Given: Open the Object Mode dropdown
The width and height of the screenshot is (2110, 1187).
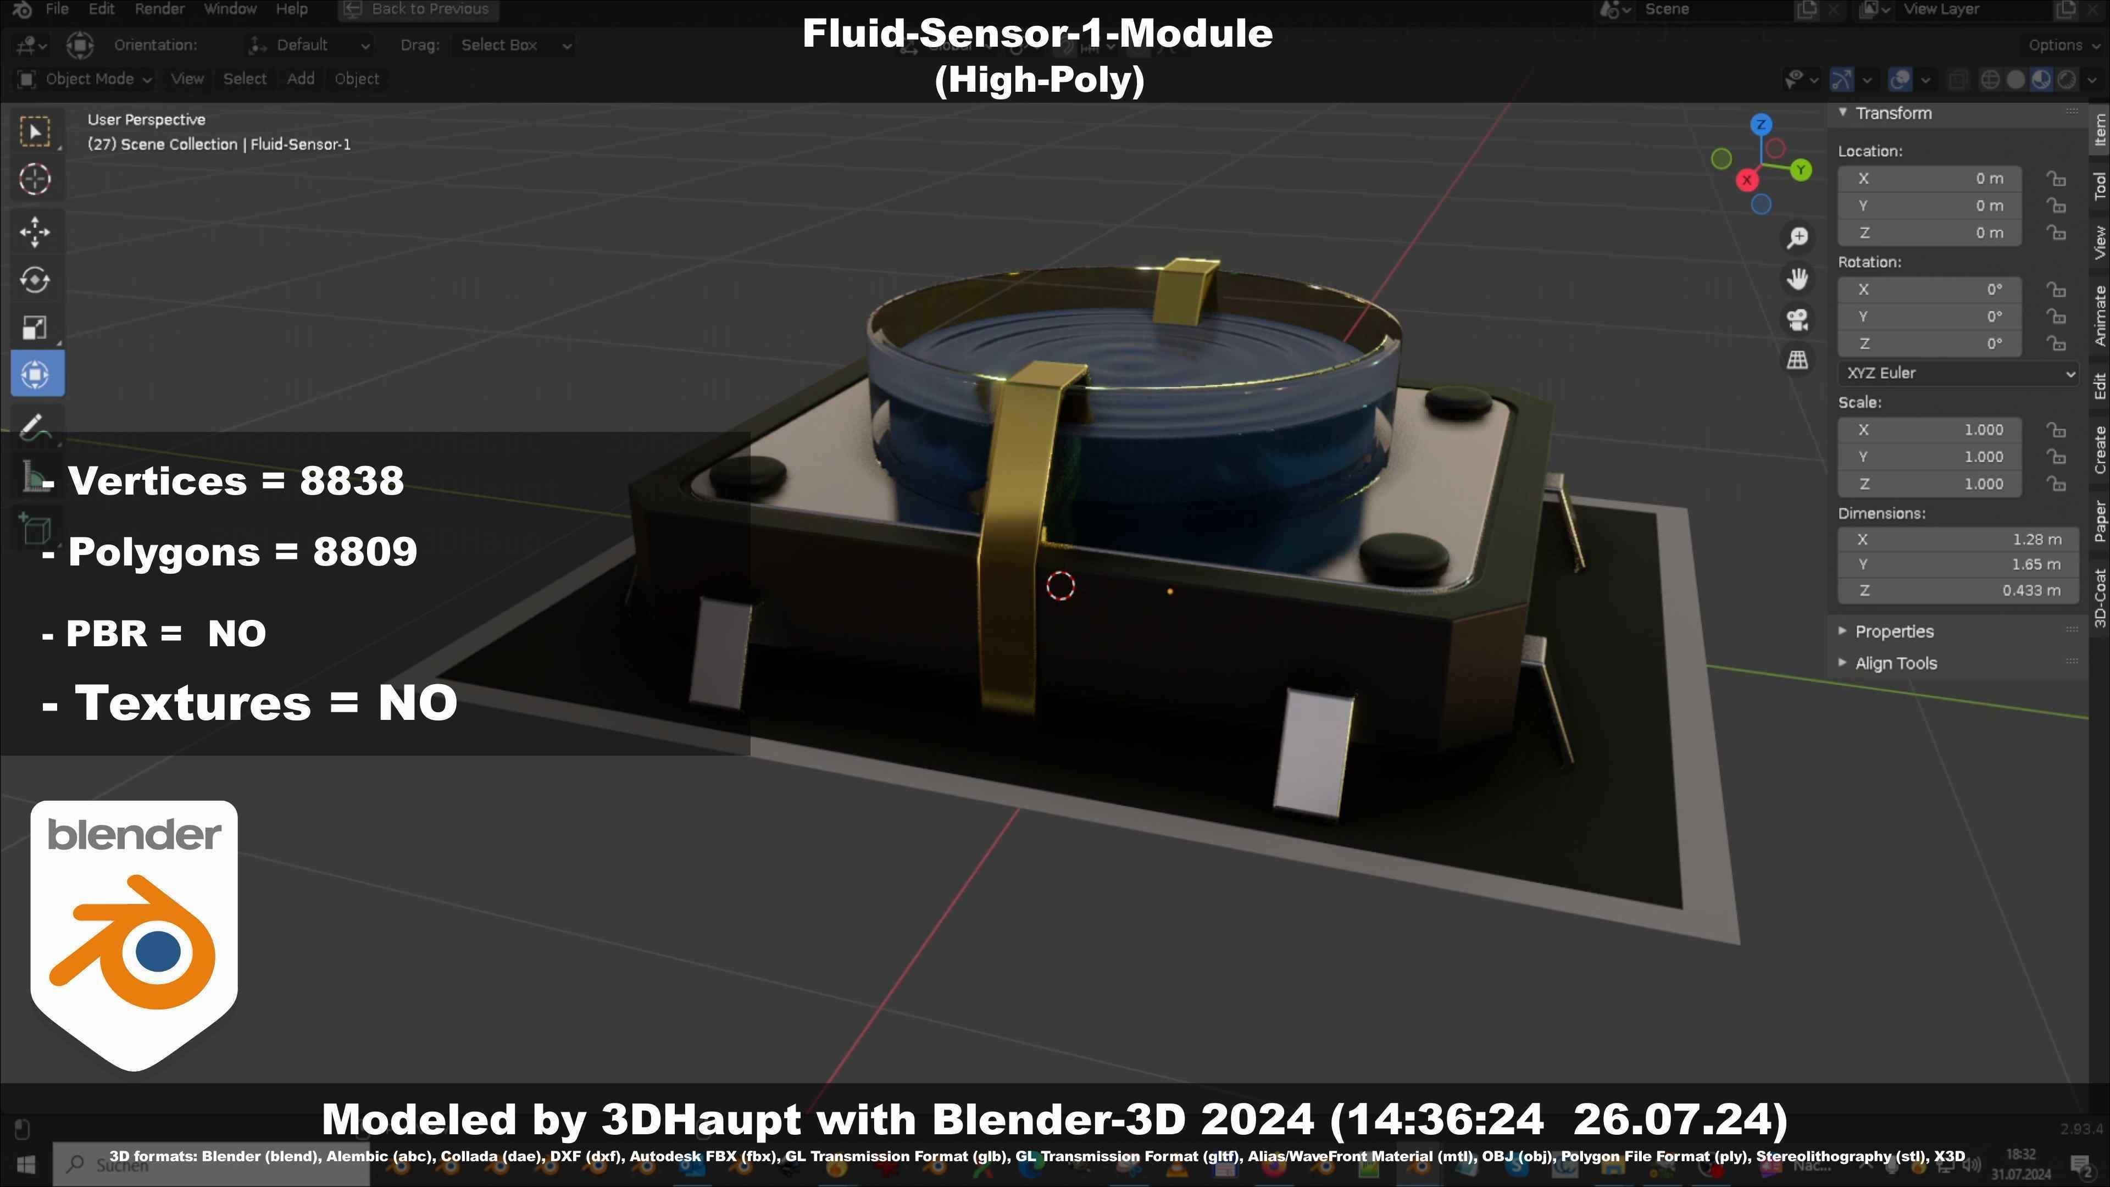Looking at the screenshot, I should [x=85, y=80].
